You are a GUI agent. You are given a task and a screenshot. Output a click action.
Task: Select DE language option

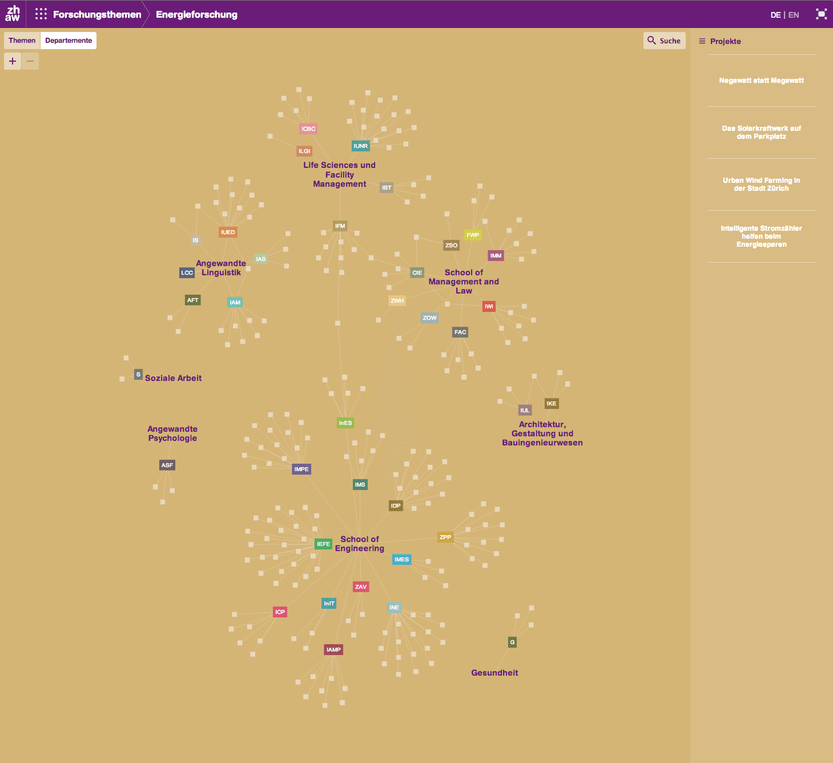(775, 15)
